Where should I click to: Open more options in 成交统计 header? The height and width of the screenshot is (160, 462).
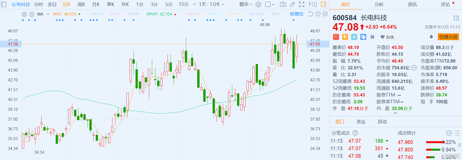(x=449, y=133)
